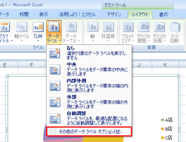Expand the 軸ラベル dropdown arrow
Viewport: 186px width, 142px height.
pyautogui.click(x=22, y=41)
